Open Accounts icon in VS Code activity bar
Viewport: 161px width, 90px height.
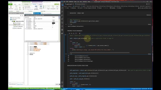tap(62, 82)
